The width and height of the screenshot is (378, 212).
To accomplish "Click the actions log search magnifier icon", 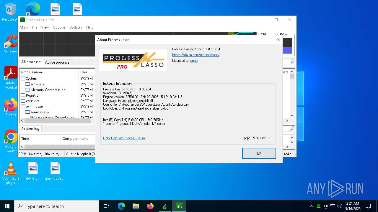I will click(292, 129).
